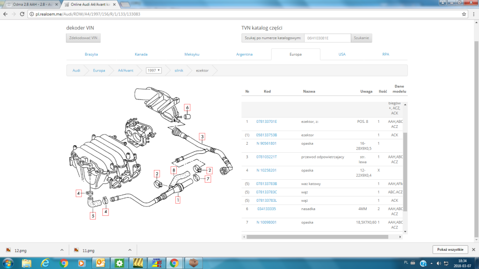Click the volume icon in the system tray
The width and height of the screenshot is (479, 269).
(x=439, y=263)
